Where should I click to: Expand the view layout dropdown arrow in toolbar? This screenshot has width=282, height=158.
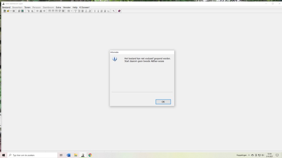pos(71,11)
